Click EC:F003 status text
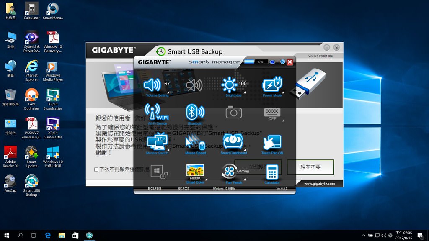The height and width of the screenshot is (241, 429). [183, 189]
